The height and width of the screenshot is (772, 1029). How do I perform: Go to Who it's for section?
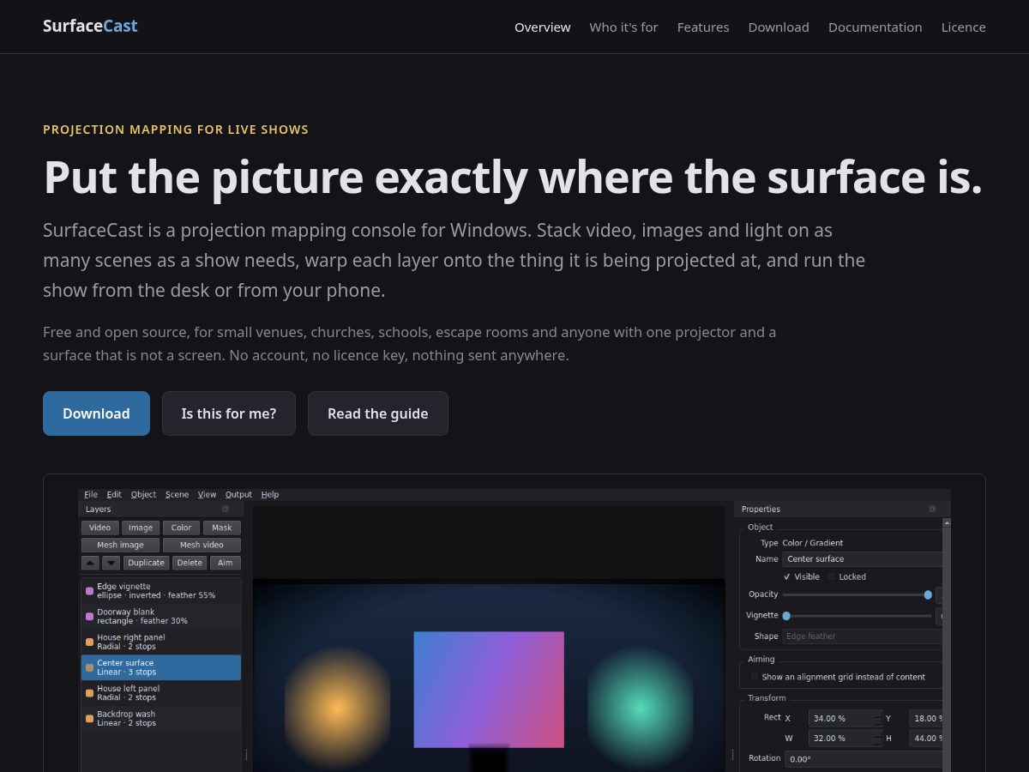click(623, 27)
